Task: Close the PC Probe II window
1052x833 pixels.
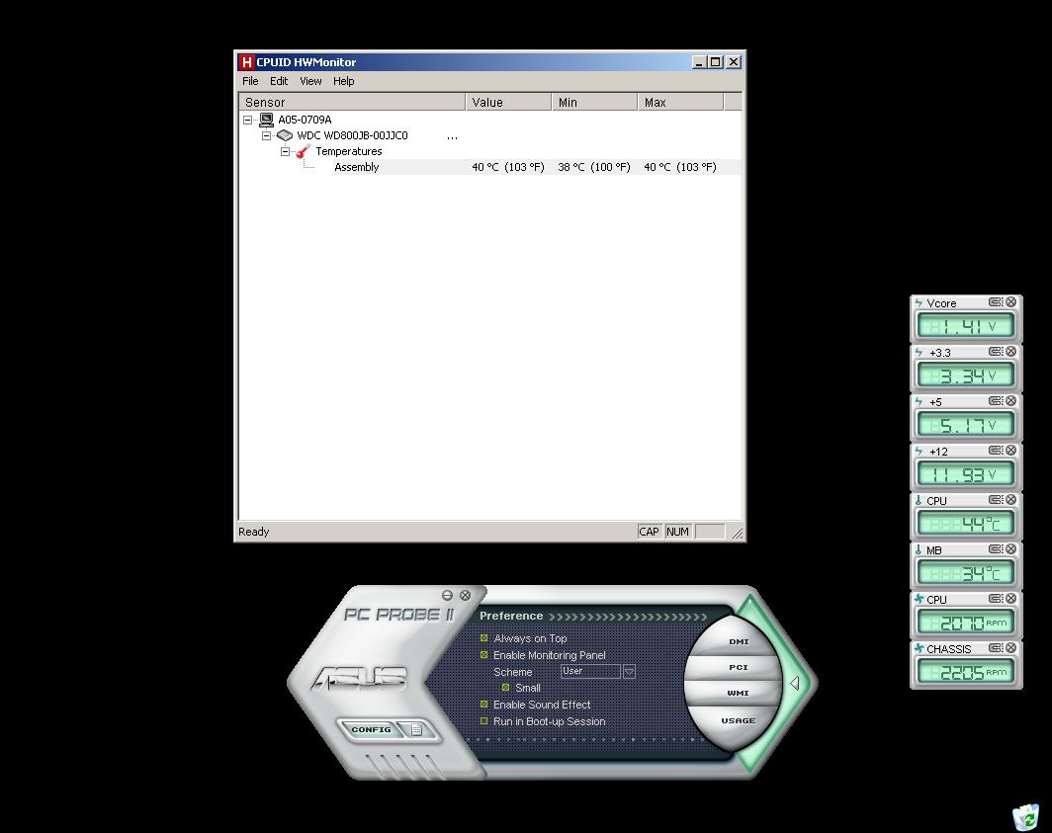Action: 465,596
